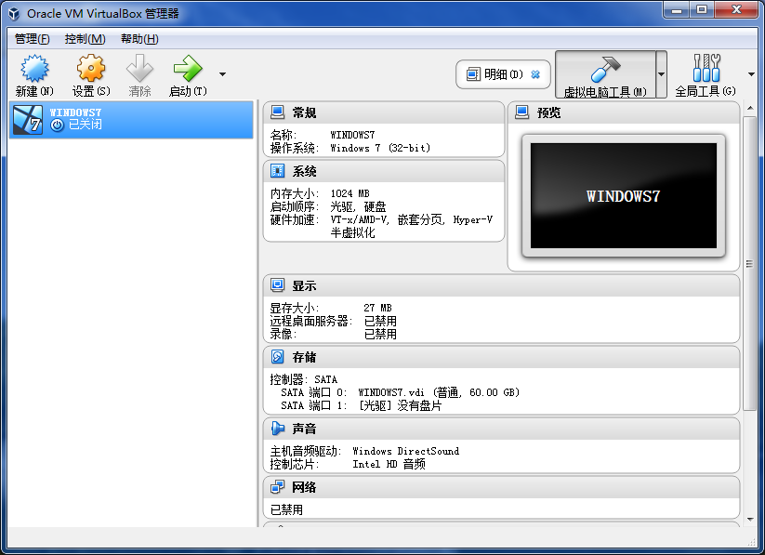
Task: Click the 清除 discard arrow icon
Action: (x=139, y=68)
